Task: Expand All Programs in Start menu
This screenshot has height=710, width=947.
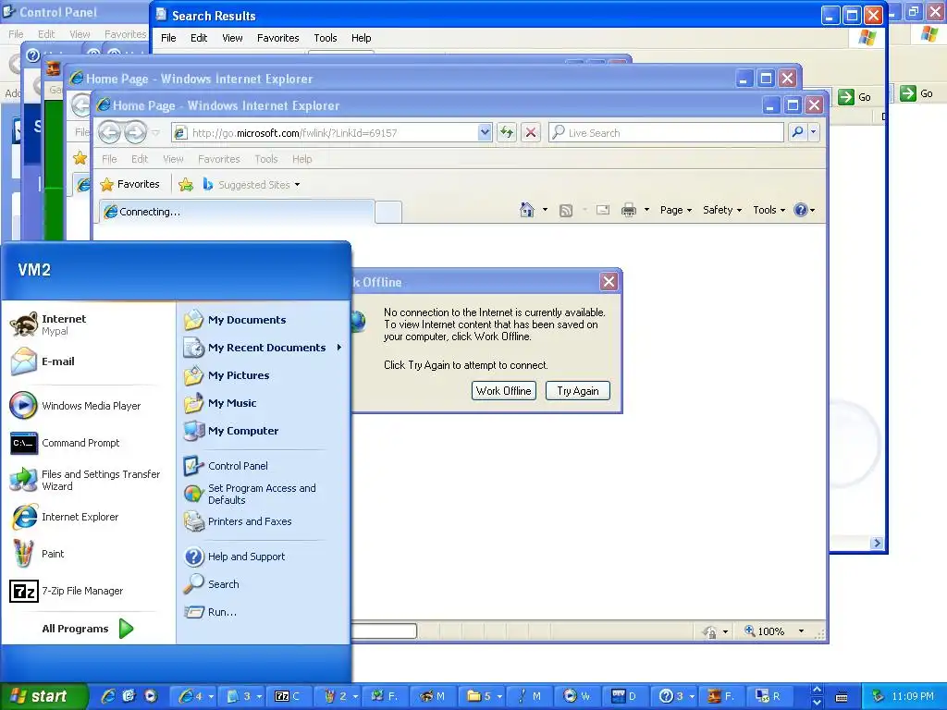Action: point(88,629)
